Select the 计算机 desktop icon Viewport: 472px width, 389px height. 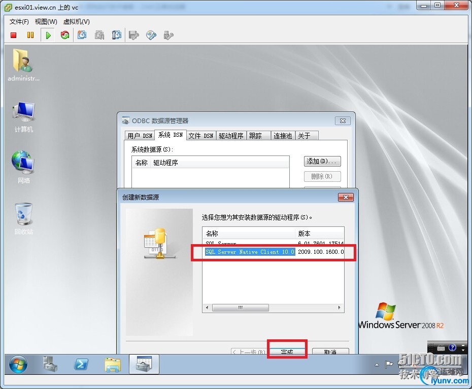tap(23, 118)
